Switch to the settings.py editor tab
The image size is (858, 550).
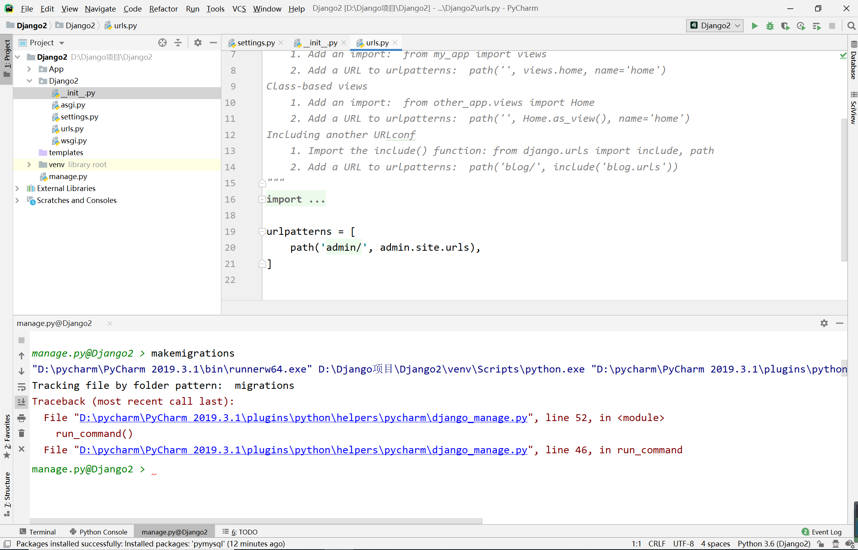pyautogui.click(x=255, y=43)
